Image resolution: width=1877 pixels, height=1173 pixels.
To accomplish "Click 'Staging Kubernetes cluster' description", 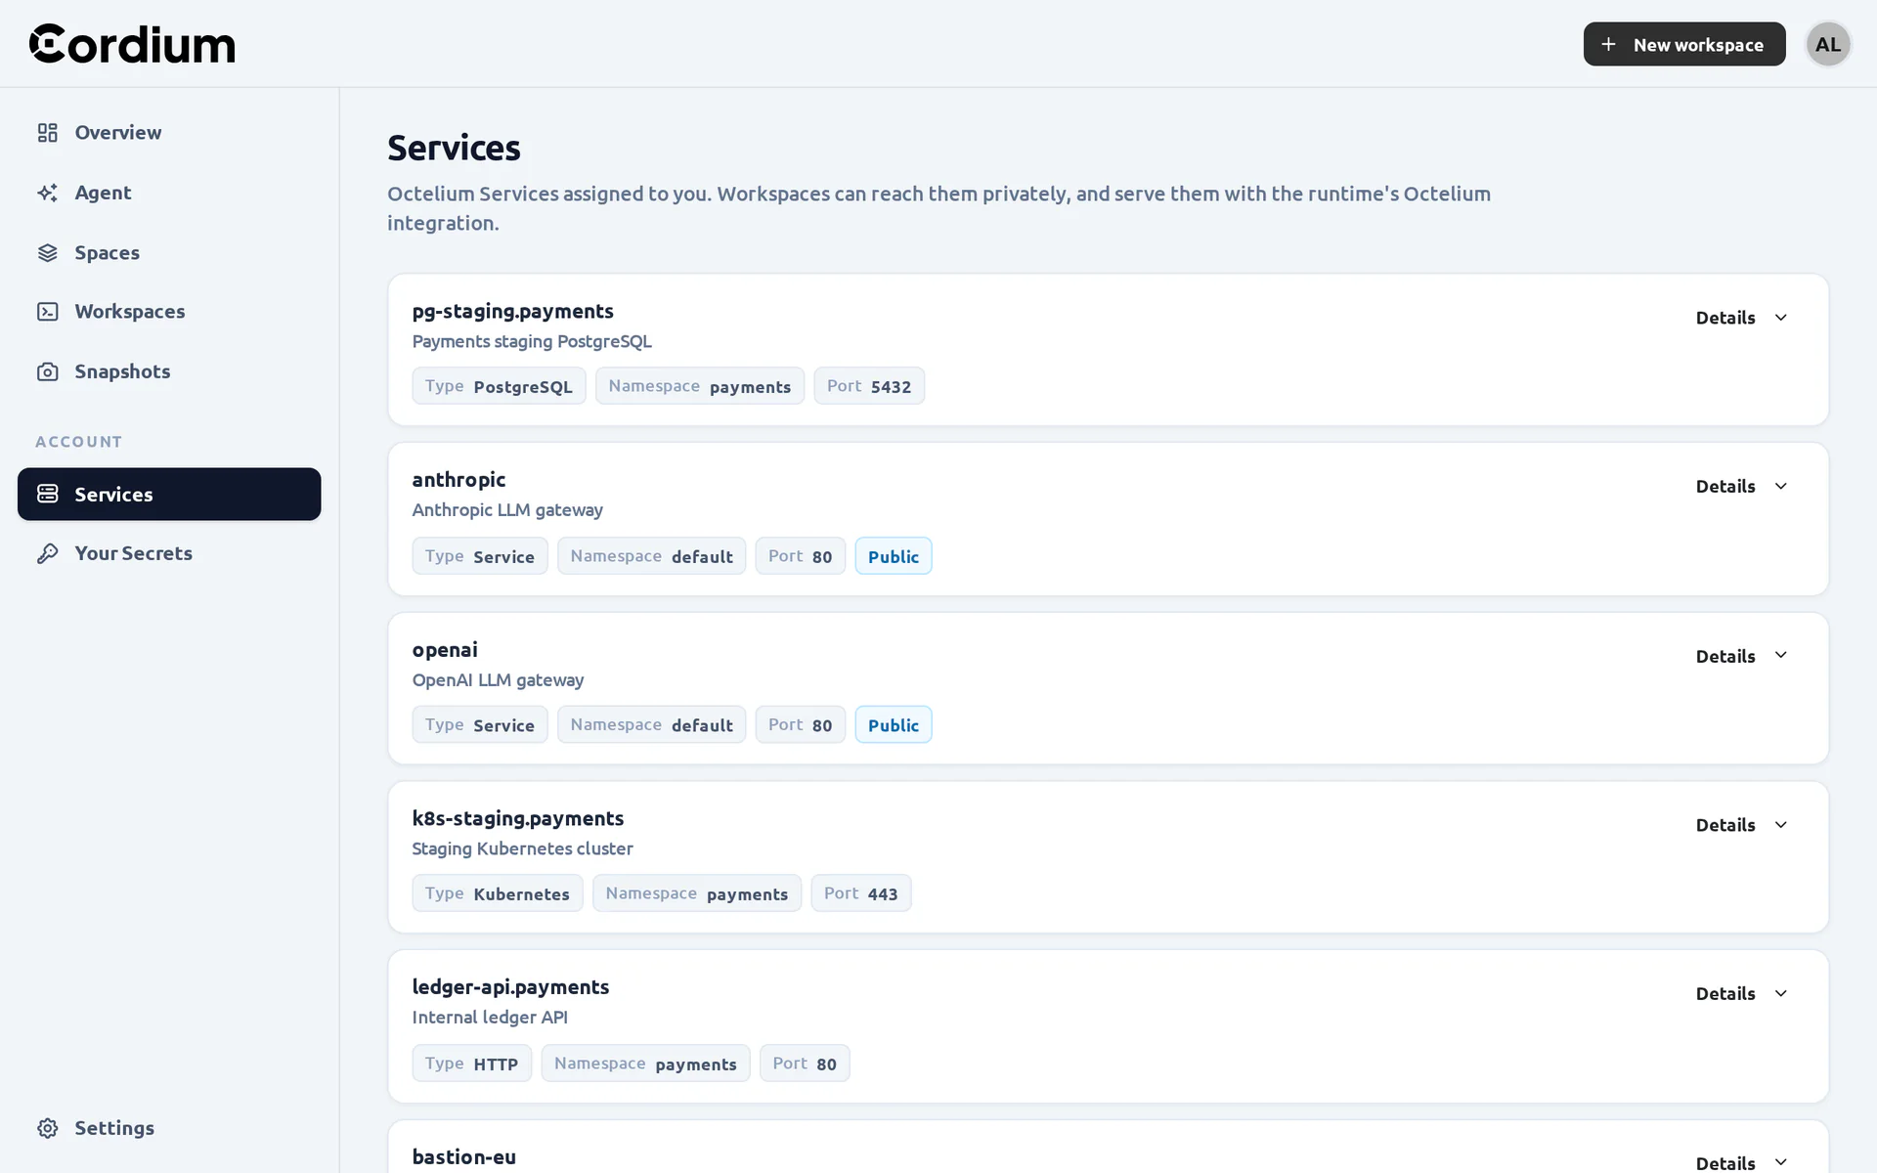I will (x=522, y=848).
